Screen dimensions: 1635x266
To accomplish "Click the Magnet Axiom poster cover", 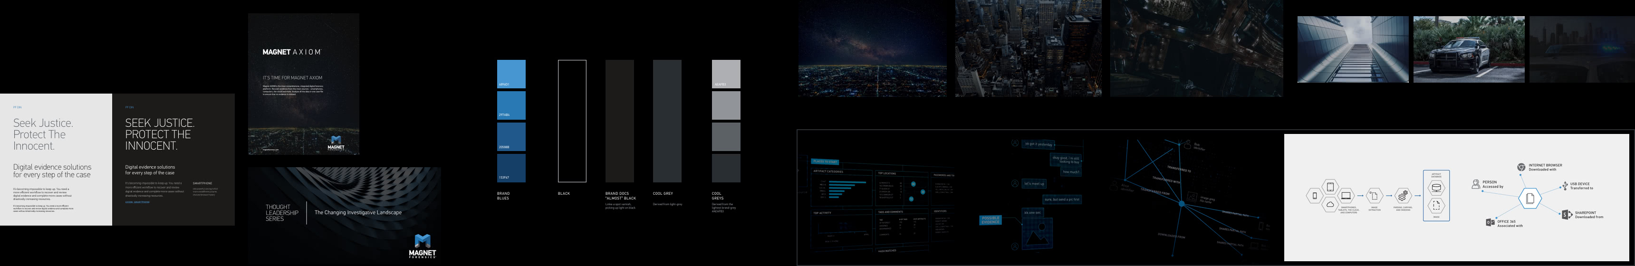I will tap(303, 84).
